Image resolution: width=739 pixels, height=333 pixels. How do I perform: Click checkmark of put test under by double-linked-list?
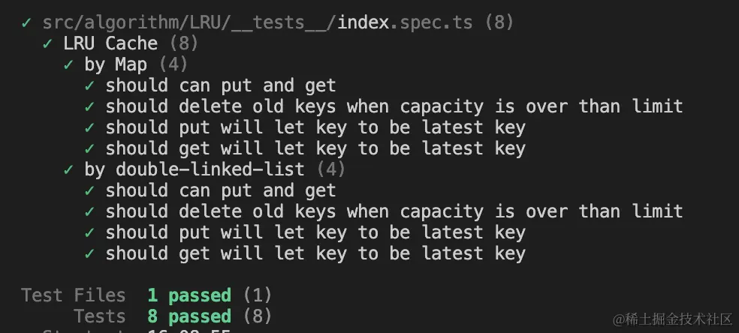(x=90, y=232)
